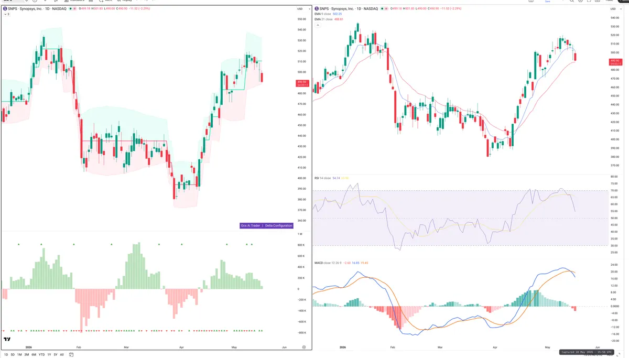The image size is (629, 358).
Task: Click red 490.90 price label on left chart
Action: point(302,83)
